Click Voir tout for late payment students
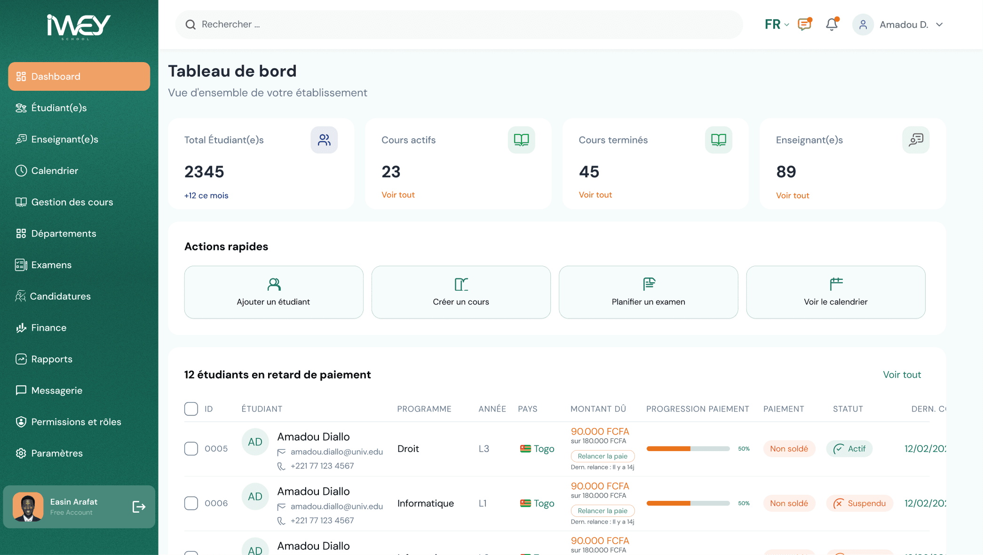 (902, 374)
